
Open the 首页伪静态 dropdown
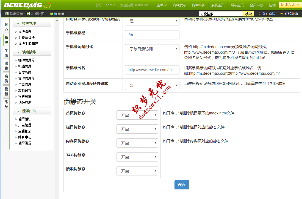click(137, 115)
